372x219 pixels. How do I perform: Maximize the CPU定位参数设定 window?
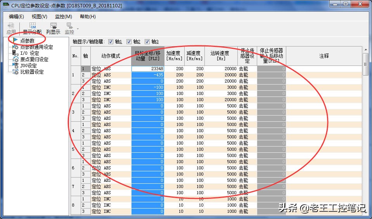coord(346,4)
